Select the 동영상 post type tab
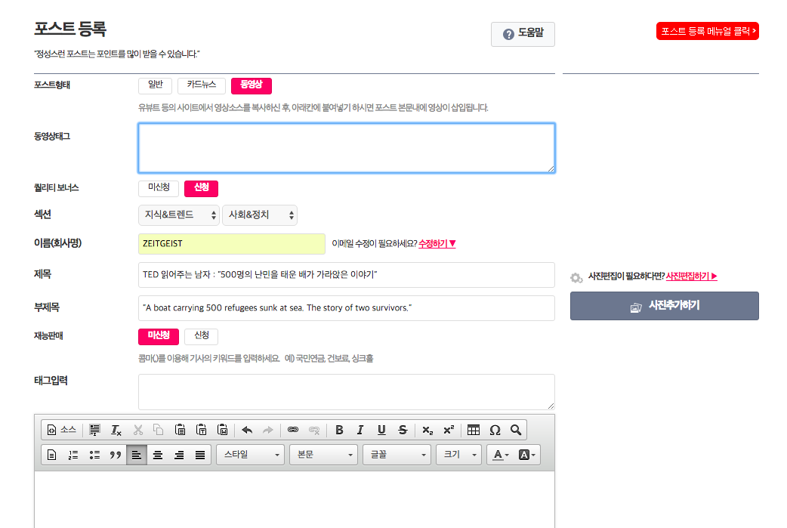Viewport: 787px width, 528px height. (252, 85)
